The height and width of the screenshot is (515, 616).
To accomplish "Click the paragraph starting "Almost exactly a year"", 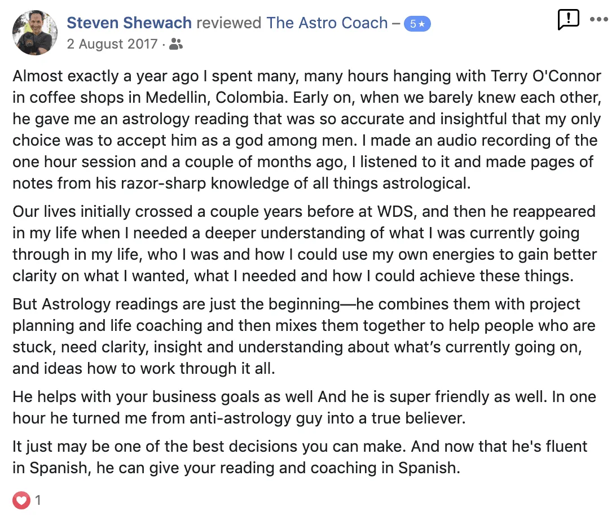I will [305, 130].
